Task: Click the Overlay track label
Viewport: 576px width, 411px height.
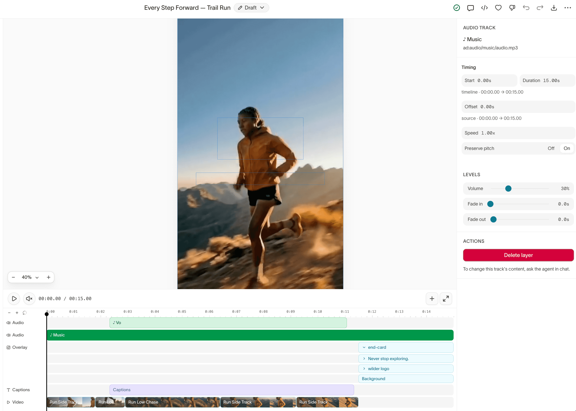Action: pos(20,347)
